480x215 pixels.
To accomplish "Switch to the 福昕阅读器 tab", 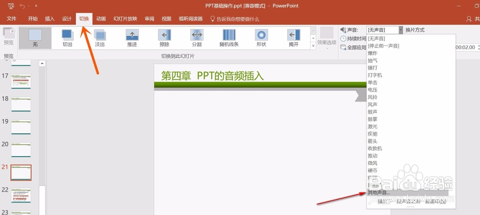I will (x=191, y=19).
